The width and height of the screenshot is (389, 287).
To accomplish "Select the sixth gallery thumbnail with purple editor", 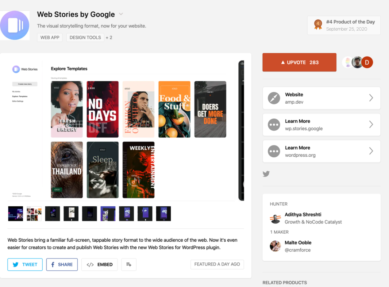I will pyautogui.click(x=108, y=214).
